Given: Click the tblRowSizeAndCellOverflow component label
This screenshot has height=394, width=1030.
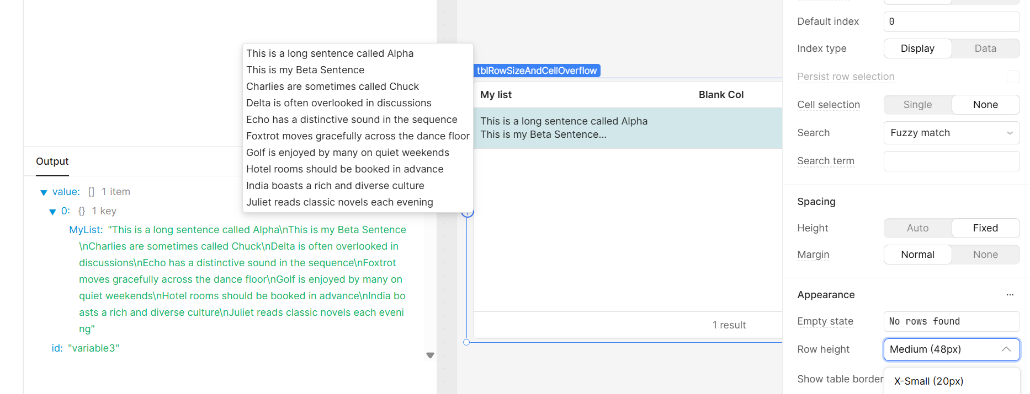Looking at the screenshot, I should coord(537,71).
